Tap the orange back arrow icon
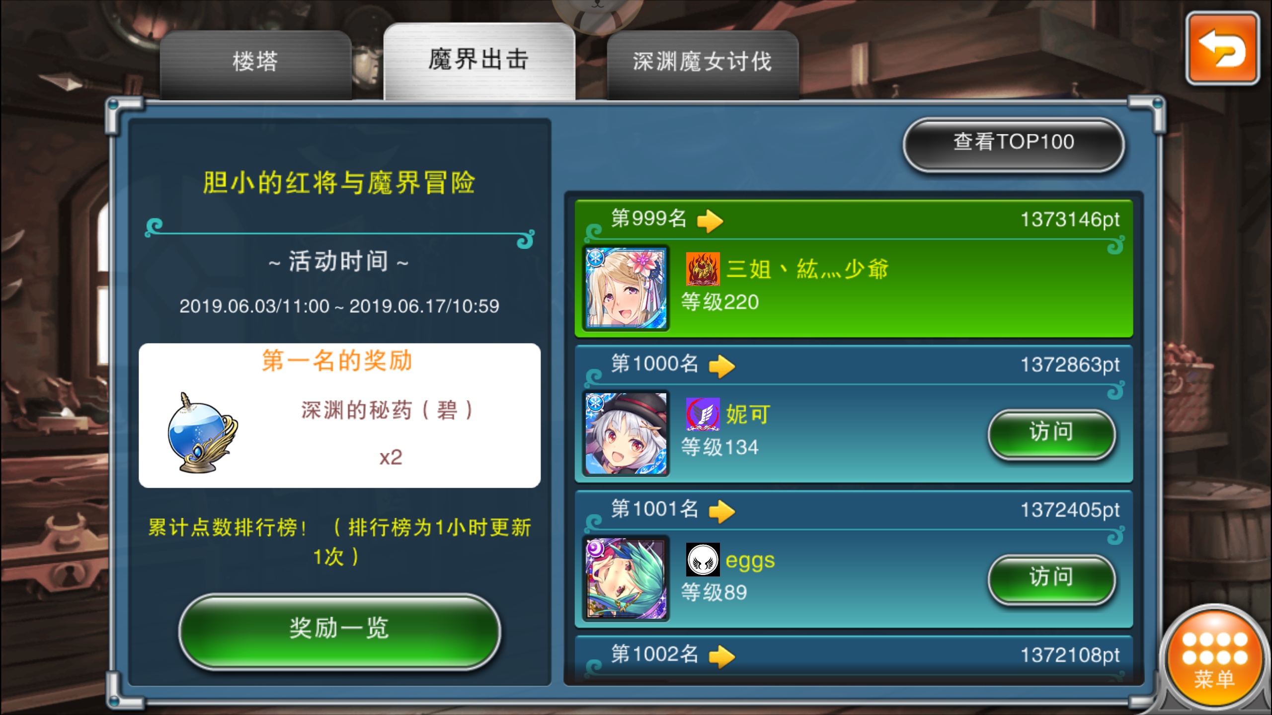The width and height of the screenshot is (1272, 715). pyautogui.click(x=1223, y=49)
